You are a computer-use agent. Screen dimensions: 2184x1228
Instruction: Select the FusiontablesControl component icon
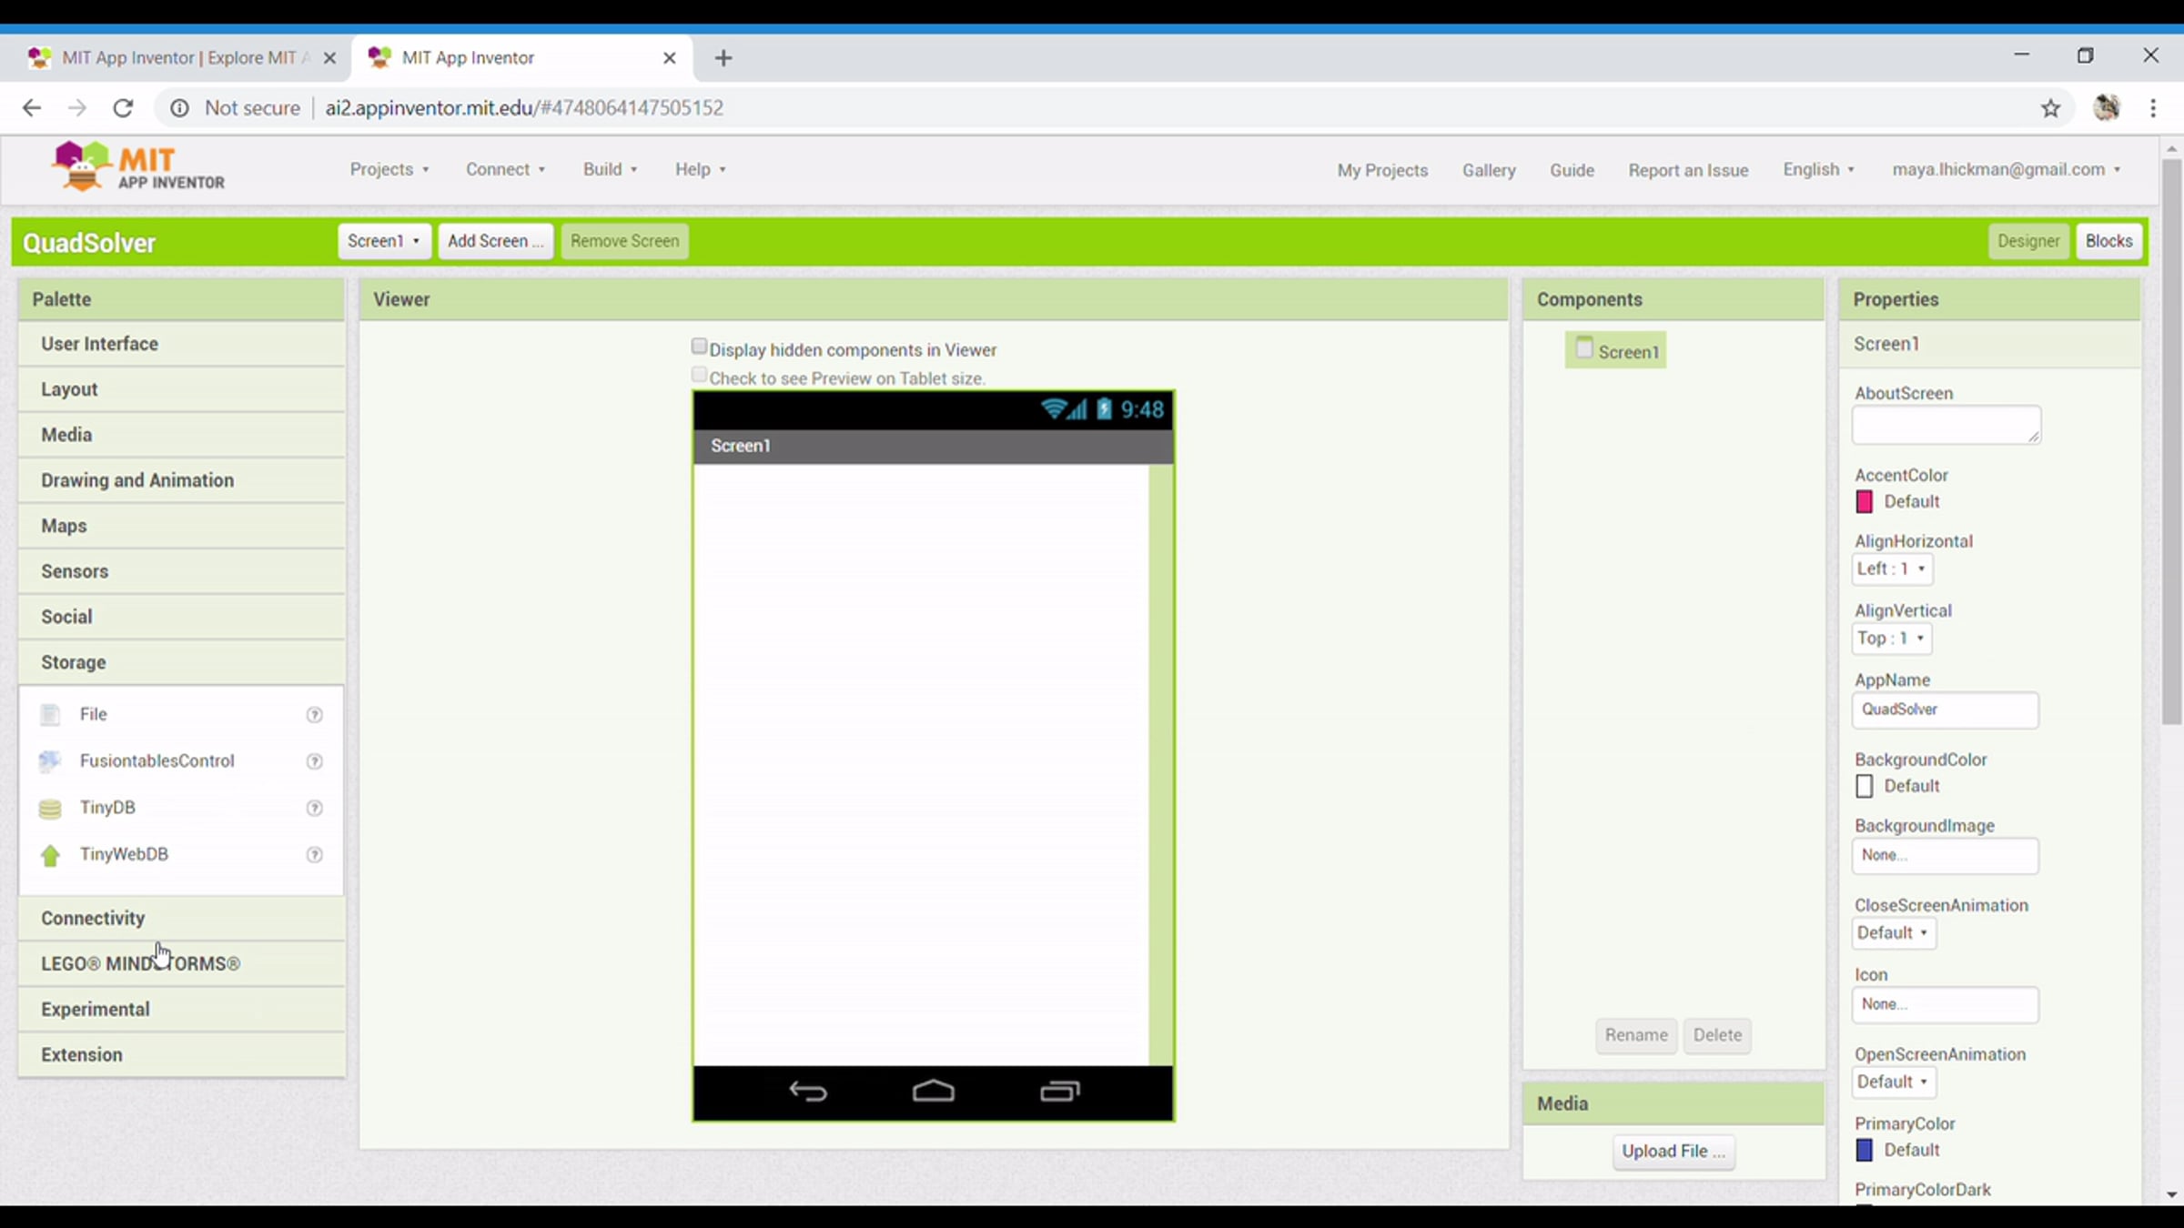pyautogui.click(x=50, y=761)
